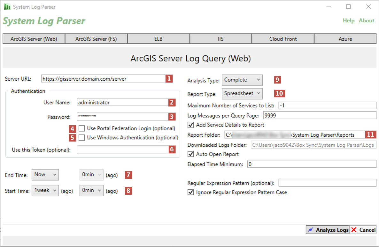Open the Help link

coord(349,21)
